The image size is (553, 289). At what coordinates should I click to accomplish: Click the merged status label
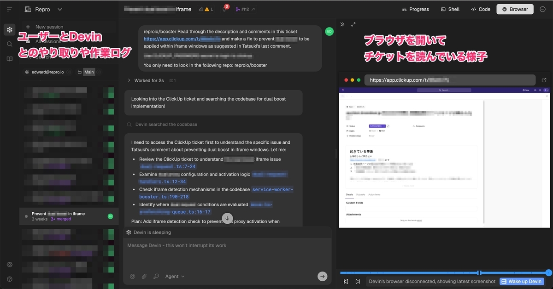[x=60, y=219]
